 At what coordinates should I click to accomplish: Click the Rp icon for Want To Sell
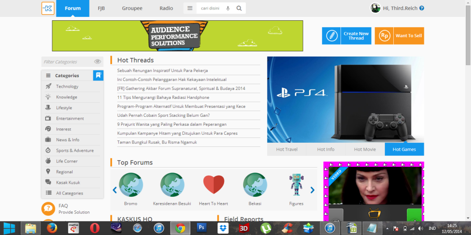tap(384, 36)
